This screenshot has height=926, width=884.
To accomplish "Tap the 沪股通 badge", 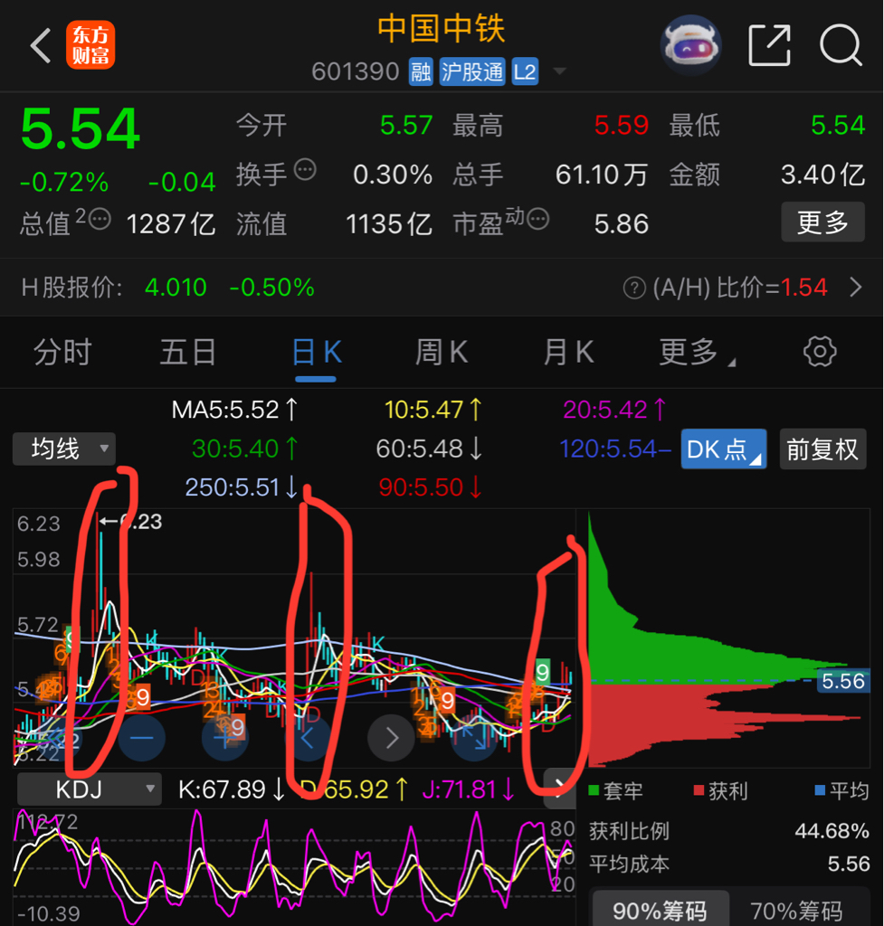I will coord(472,72).
